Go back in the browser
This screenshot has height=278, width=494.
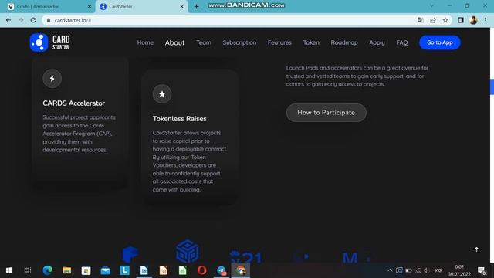[8, 20]
